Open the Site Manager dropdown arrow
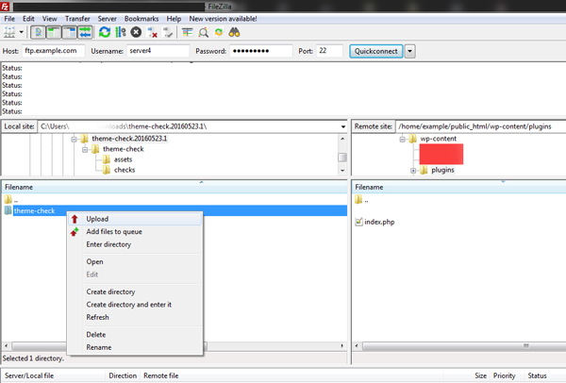 point(22,32)
